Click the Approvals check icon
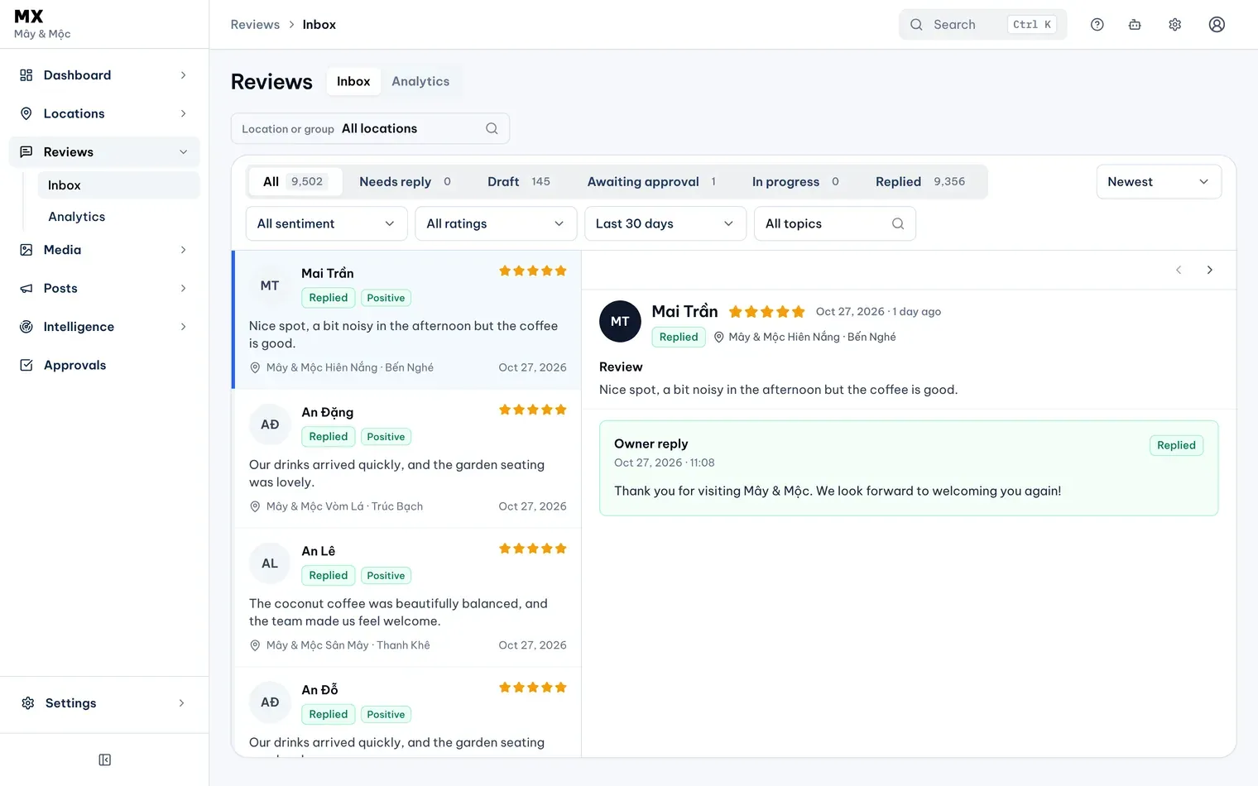 [26, 365]
